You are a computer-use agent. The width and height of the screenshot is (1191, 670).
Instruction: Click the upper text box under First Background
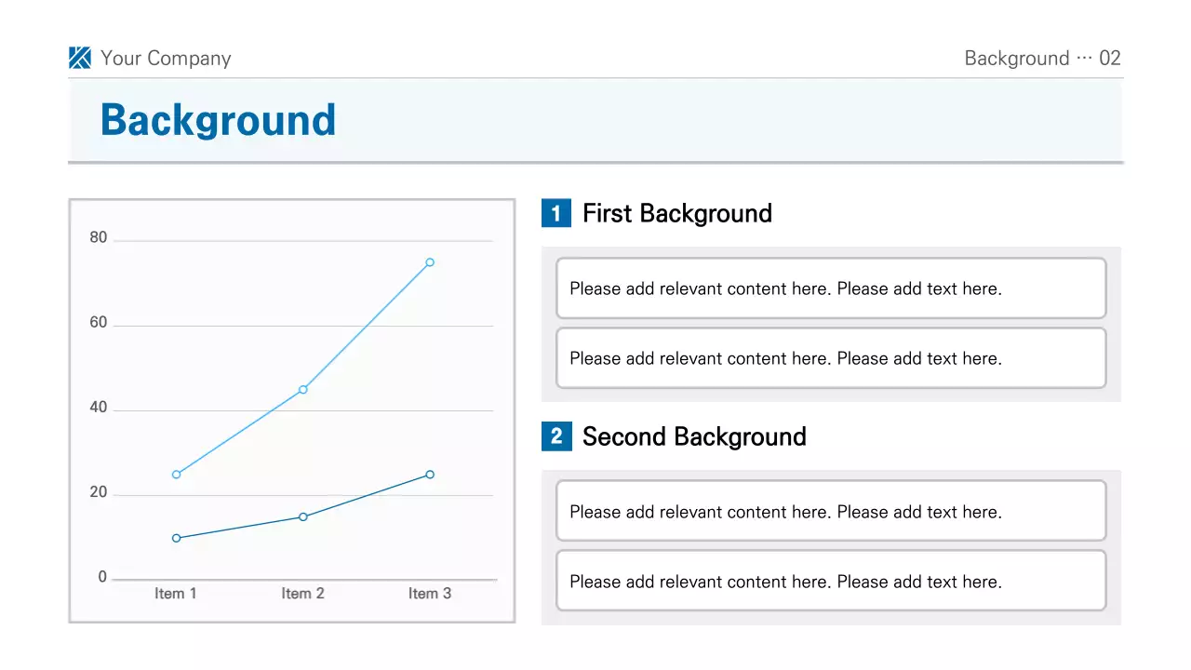(831, 288)
